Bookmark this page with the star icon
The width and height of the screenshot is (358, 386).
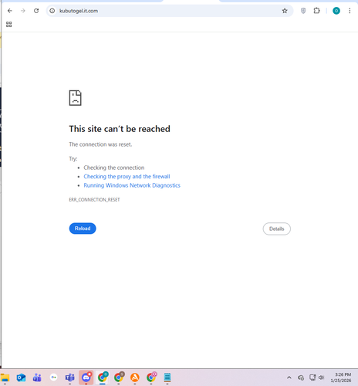pyautogui.click(x=285, y=11)
